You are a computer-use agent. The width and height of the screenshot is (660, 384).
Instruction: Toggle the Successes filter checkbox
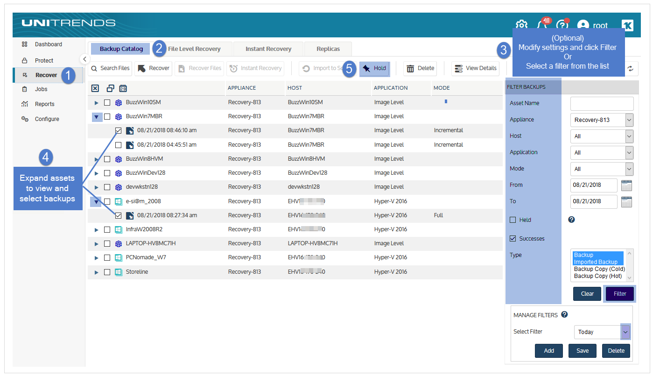pyautogui.click(x=513, y=239)
